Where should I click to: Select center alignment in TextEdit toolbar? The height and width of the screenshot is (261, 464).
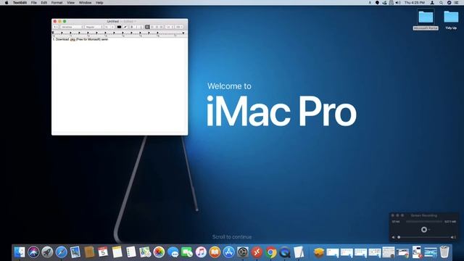(x=152, y=27)
